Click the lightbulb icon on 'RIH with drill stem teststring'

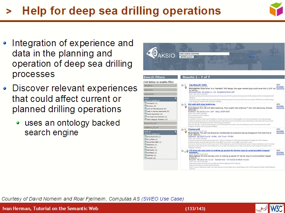click(186, 107)
